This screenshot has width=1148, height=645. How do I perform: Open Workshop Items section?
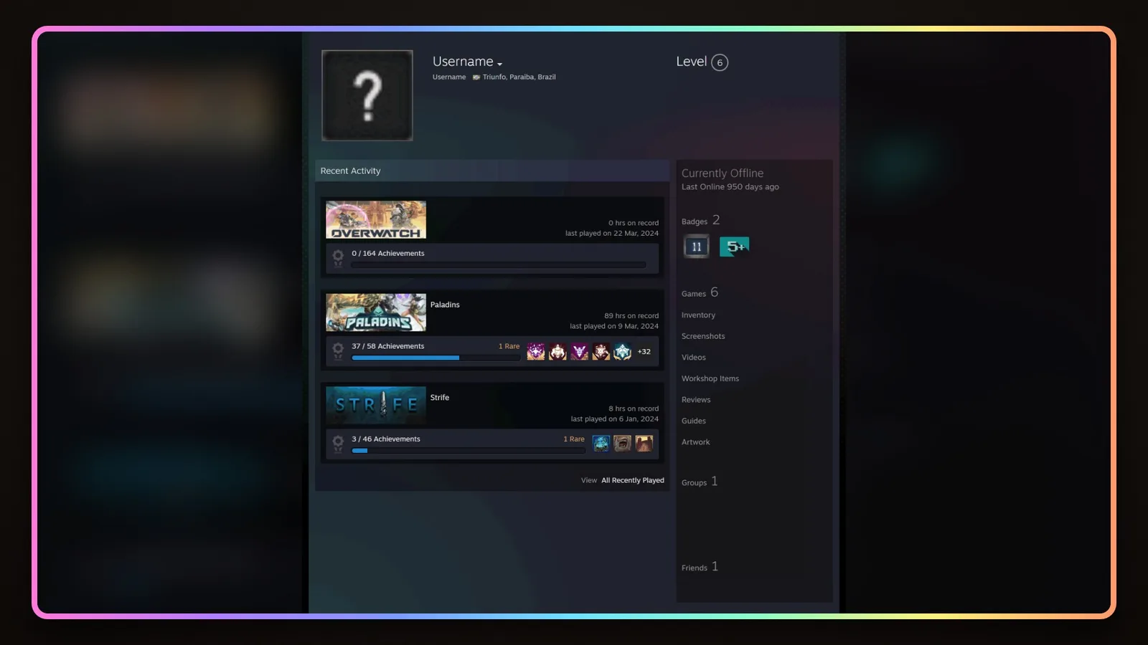(x=710, y=378)
